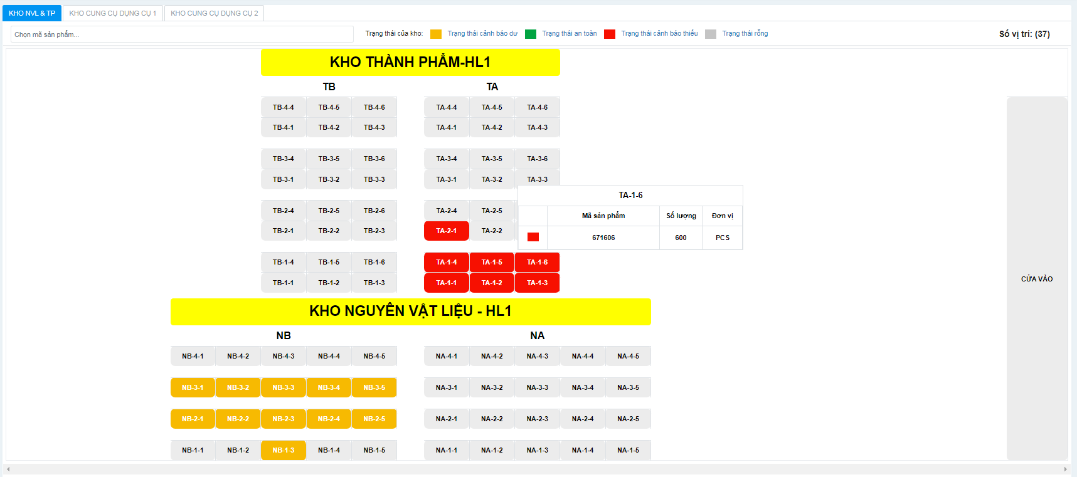Viewport: 1077px width, 477px height.
Task: Click the red swatch in TA-1-6 tooltip
Action: (x=533, y=237)
